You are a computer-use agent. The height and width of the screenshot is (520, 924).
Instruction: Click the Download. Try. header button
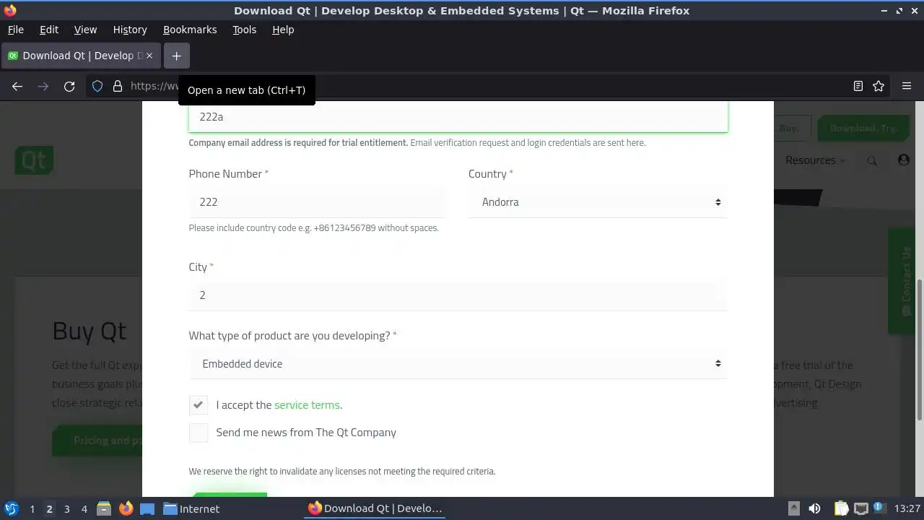pyautogui.click(x=863, y=128)
